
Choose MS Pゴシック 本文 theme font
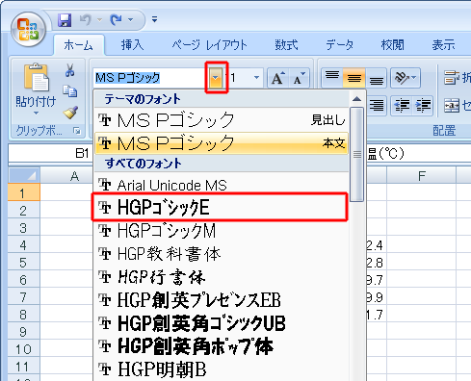click(x=222, y=143)
